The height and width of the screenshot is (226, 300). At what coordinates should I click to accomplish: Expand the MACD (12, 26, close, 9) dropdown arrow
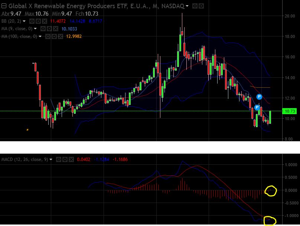click(51, 159)
